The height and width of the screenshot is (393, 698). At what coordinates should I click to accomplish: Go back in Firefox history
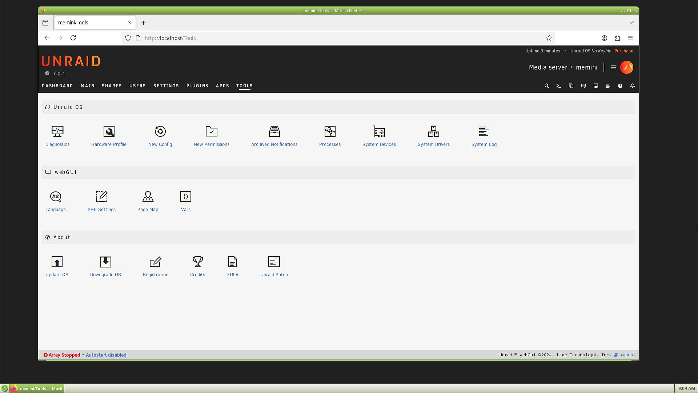[x=47, y=38]
